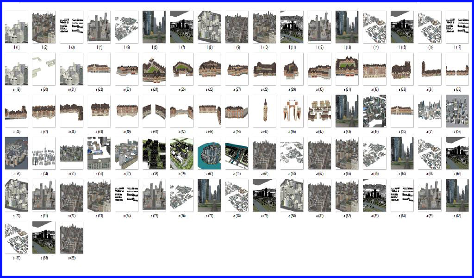Select courtyard building thumbnail a (24)
Viewport: 474px width, 278px height.
pos(154,69)
